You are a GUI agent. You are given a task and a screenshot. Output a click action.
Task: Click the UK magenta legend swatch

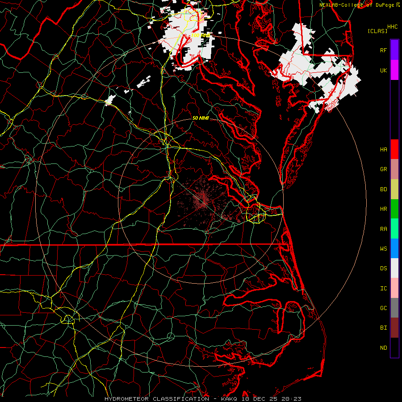tap(394, 70)
